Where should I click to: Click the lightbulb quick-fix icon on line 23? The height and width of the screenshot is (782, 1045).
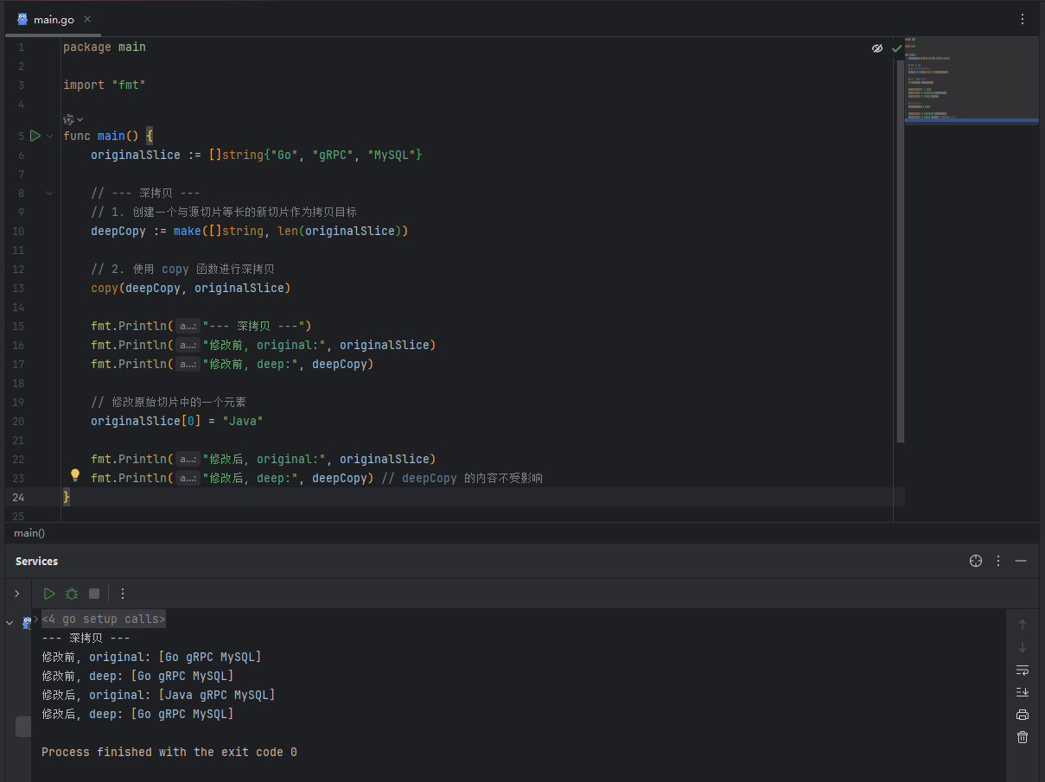click(75, 475)
